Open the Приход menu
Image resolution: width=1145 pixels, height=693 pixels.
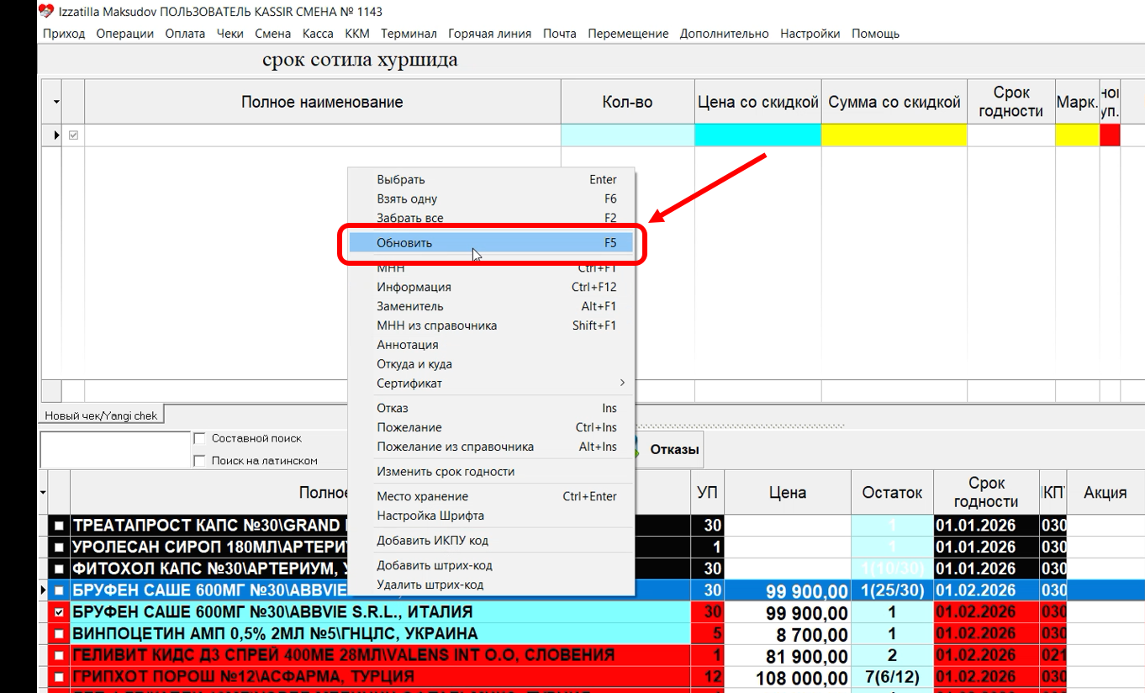[64, 34]
